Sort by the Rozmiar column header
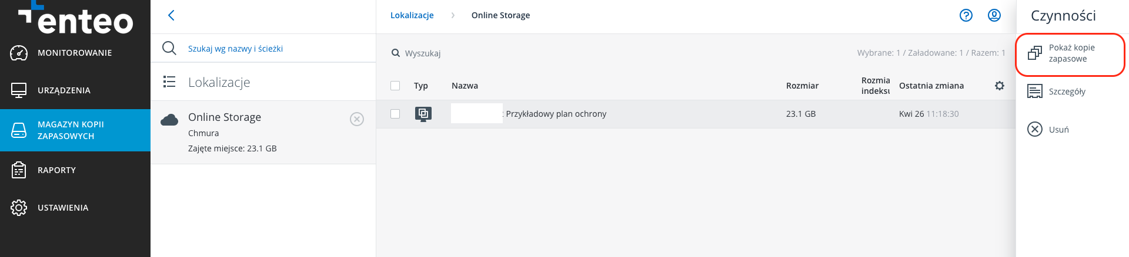 pyautogui.click(x=802, y=86)
